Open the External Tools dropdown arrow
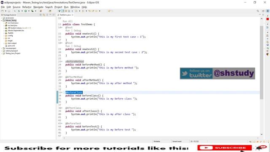Screen dimensions: 270x152 35,11
